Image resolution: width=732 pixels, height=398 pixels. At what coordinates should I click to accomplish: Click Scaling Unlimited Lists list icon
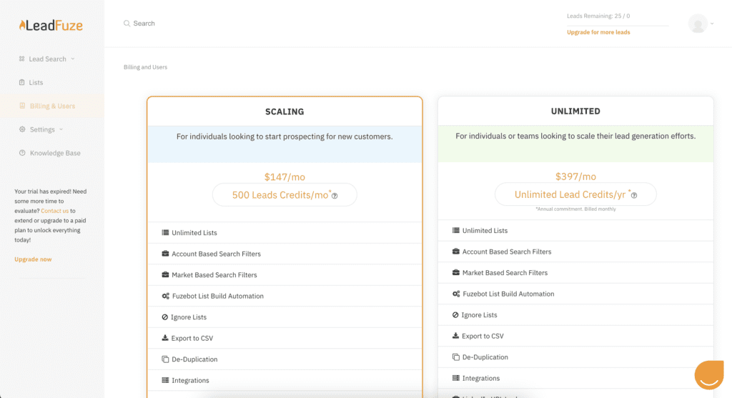(x=165, y=232)
